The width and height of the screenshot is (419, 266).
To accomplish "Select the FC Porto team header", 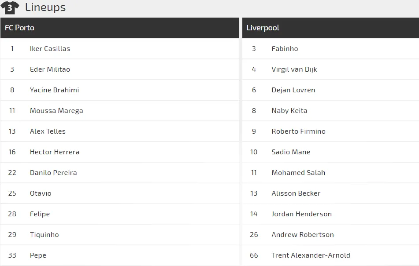I will 19,28.
